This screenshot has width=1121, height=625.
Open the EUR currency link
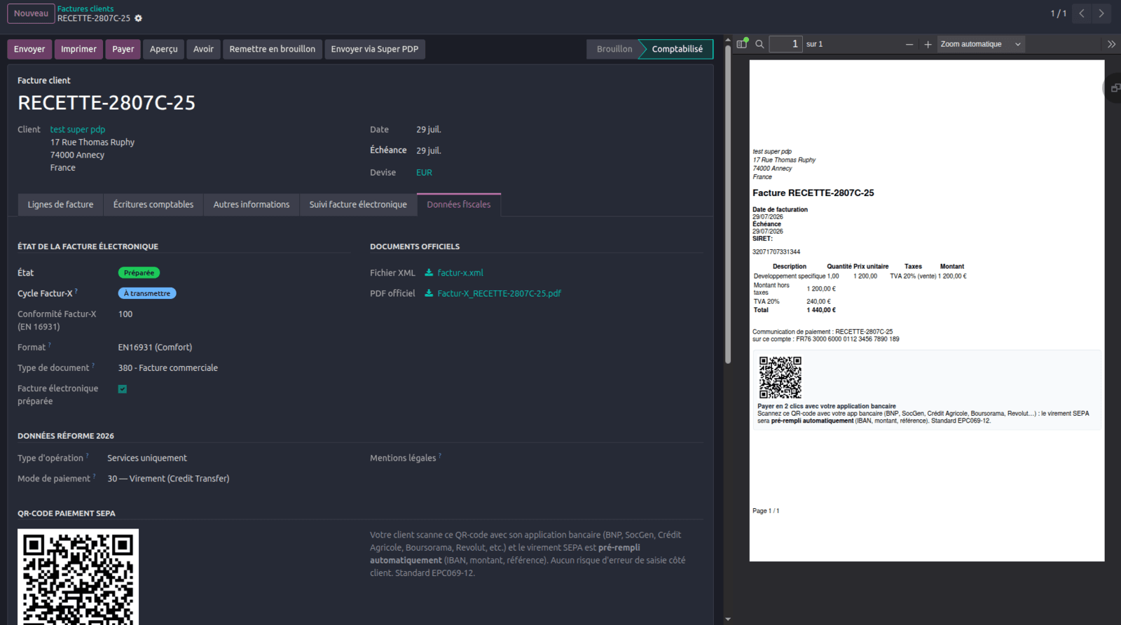(x=424, y=172)
